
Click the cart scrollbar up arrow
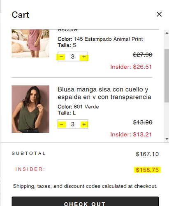click(x=167, y=33)
